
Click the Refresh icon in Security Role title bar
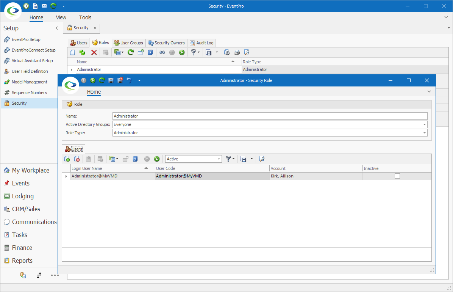tap(102, 80)
